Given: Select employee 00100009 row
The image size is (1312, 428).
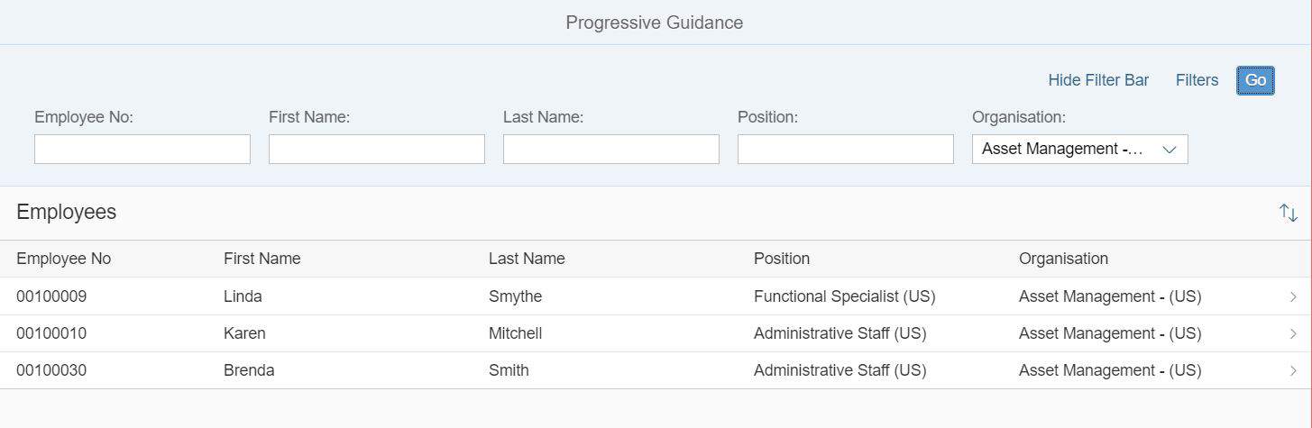Looking at the screenshot, I should (x=656, y=296).
